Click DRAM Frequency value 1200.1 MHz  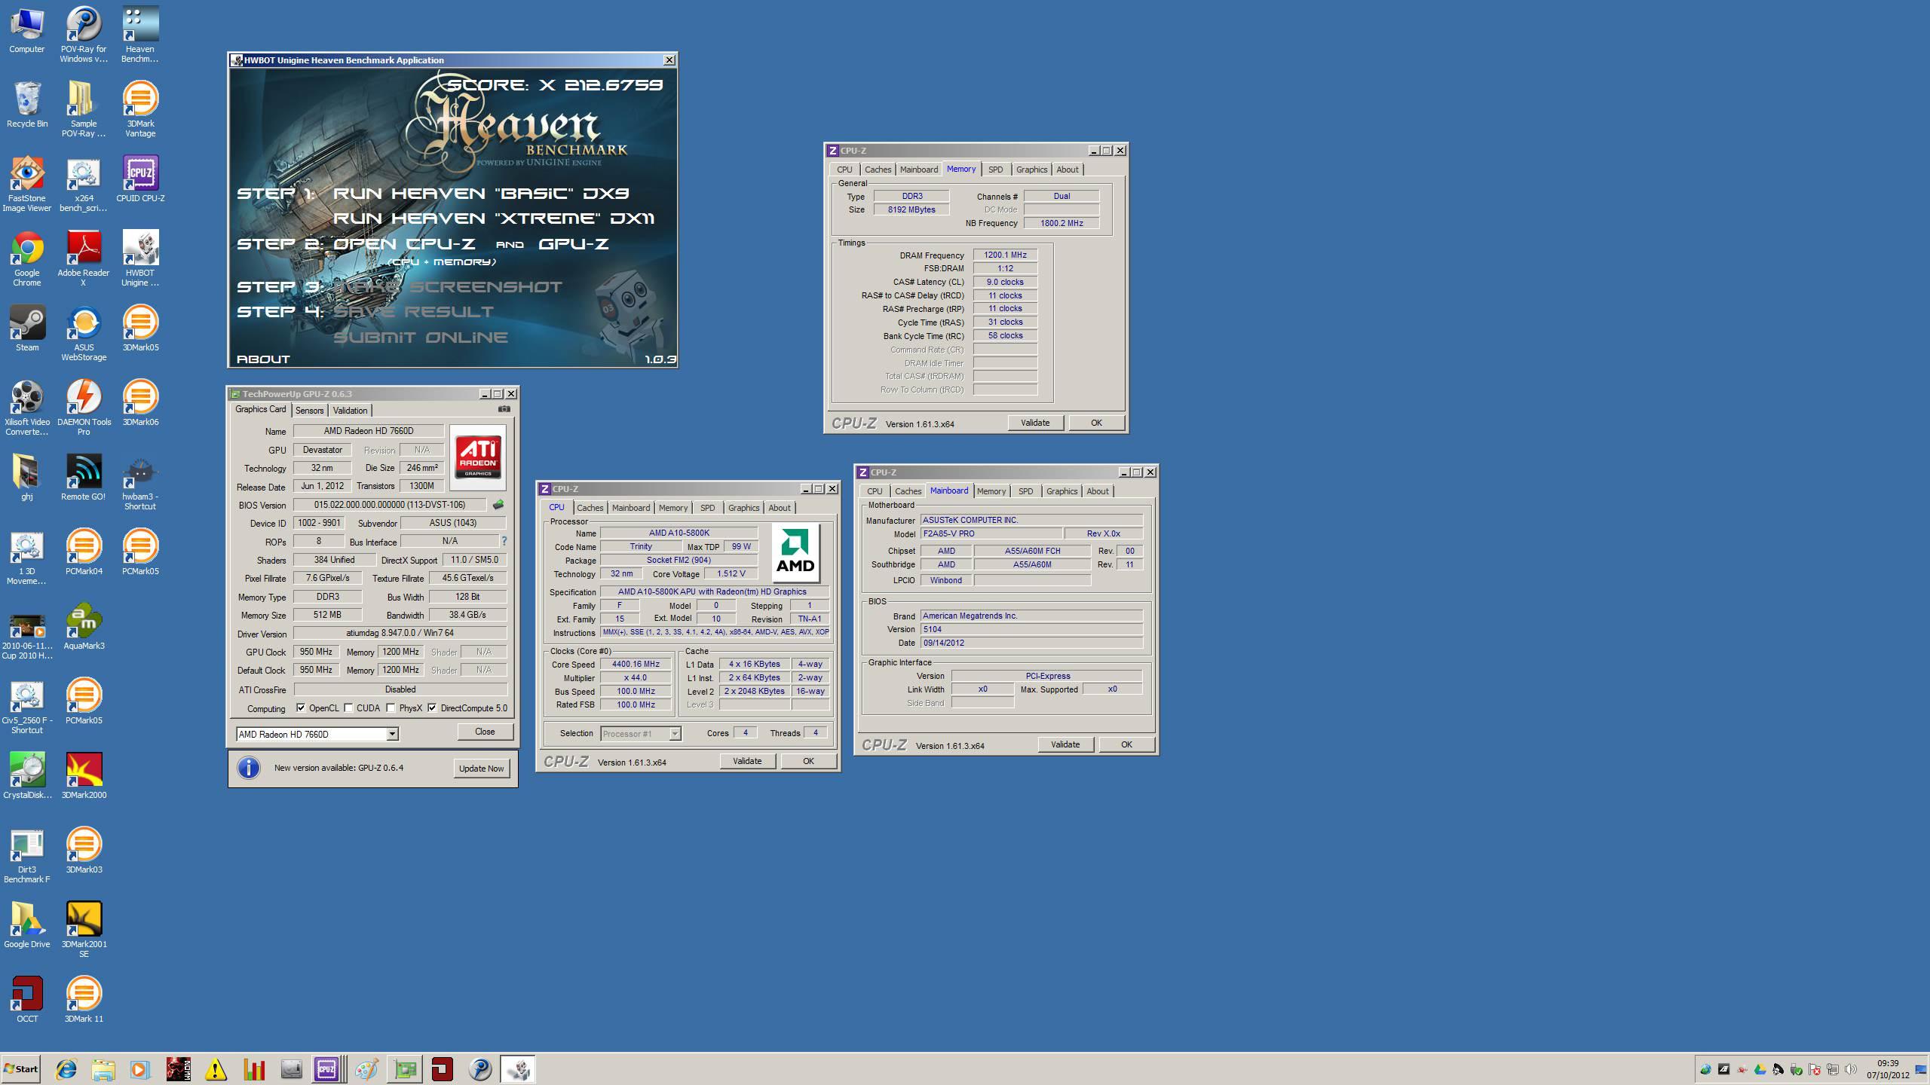(1005, 255)
